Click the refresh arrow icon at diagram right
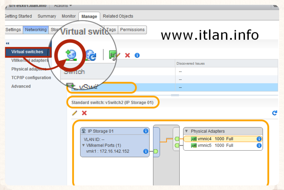The height and width of the screenshot is (190, 284). (274, 113)
